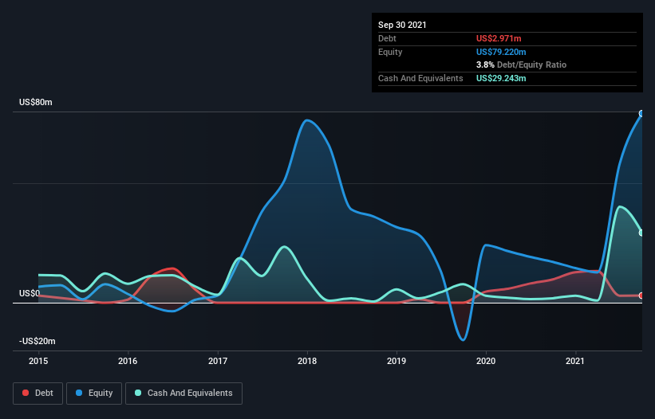Toggle the Equity series legend button
The image size is (655, 419).
coord(94,394)
